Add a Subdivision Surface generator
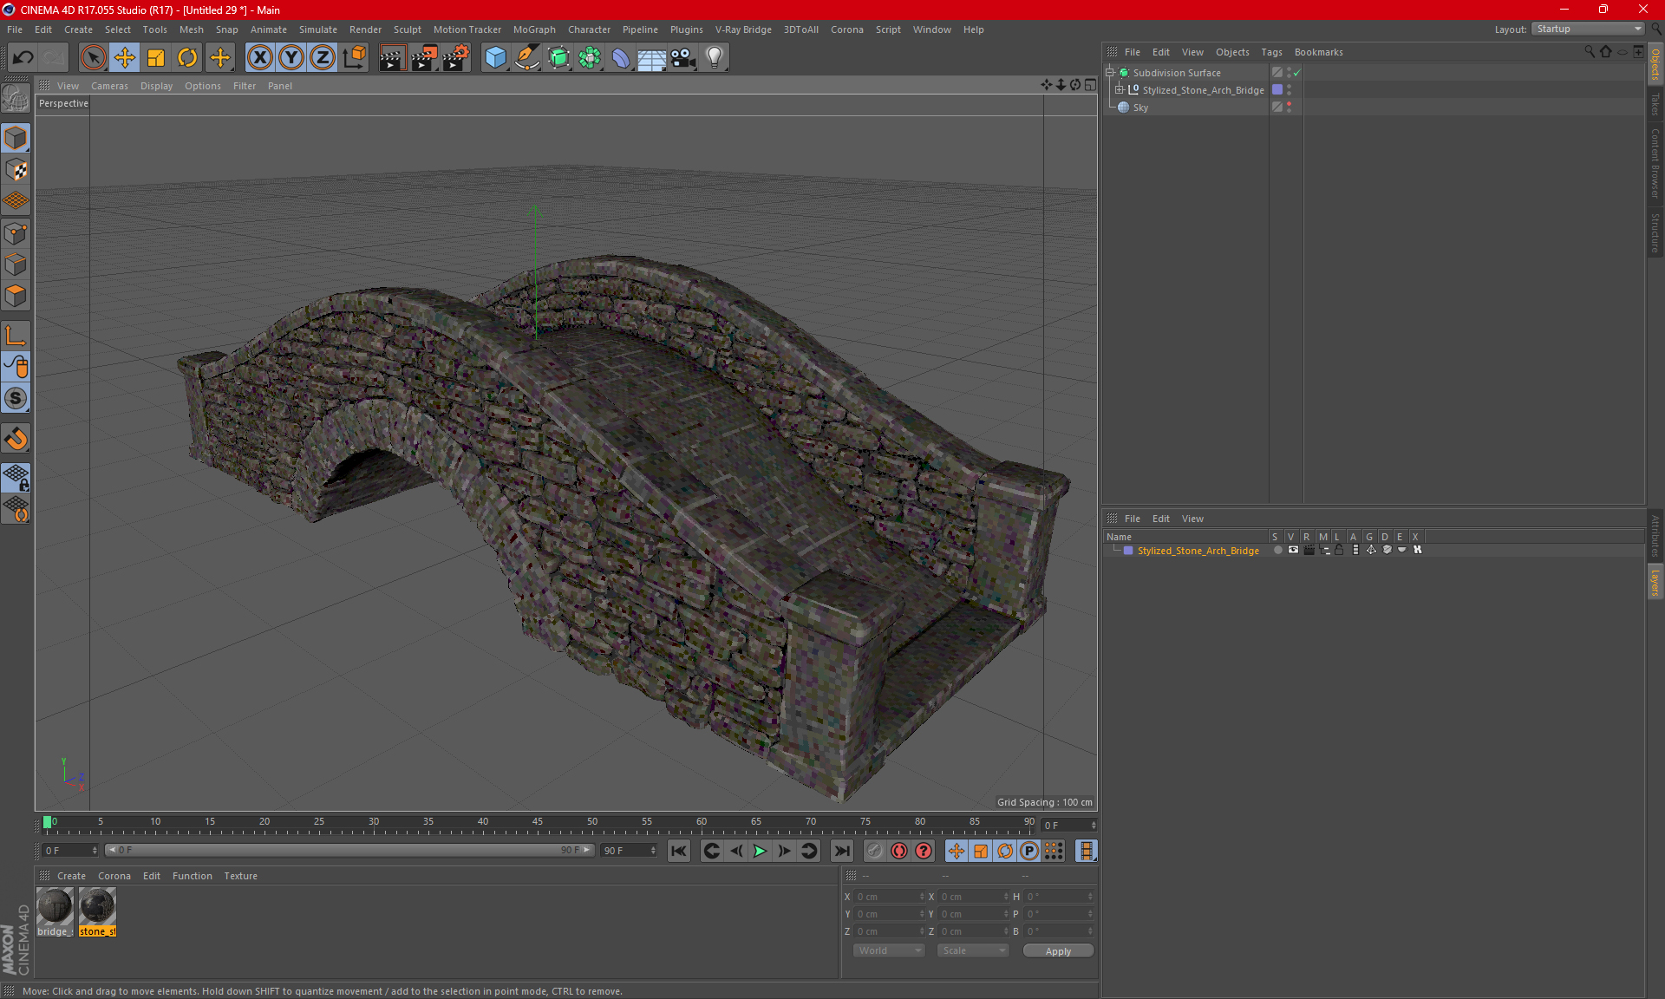The image size is (1665, 999). coord(558,58)
